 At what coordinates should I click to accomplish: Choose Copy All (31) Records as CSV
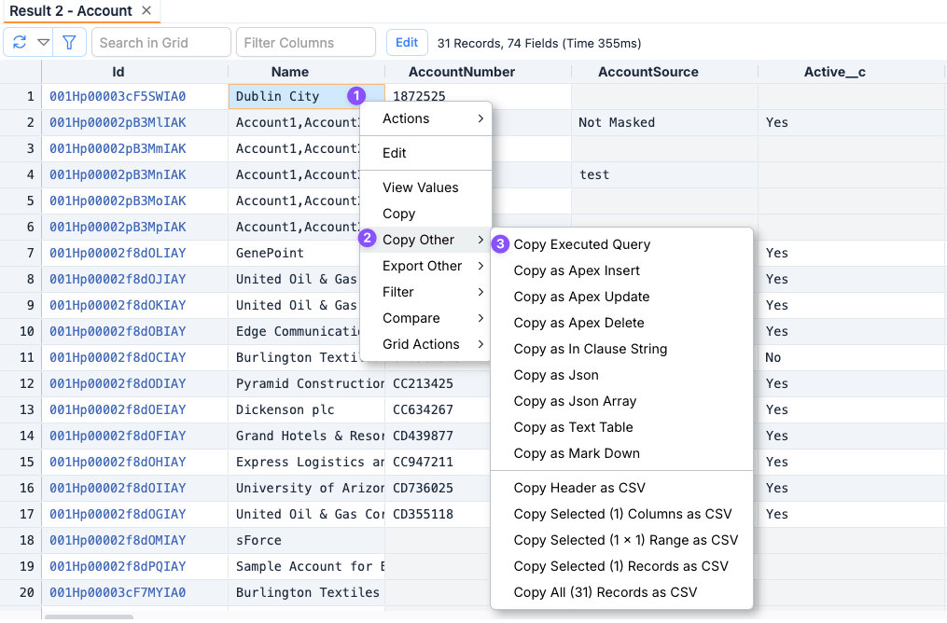(x=605, y=592)
